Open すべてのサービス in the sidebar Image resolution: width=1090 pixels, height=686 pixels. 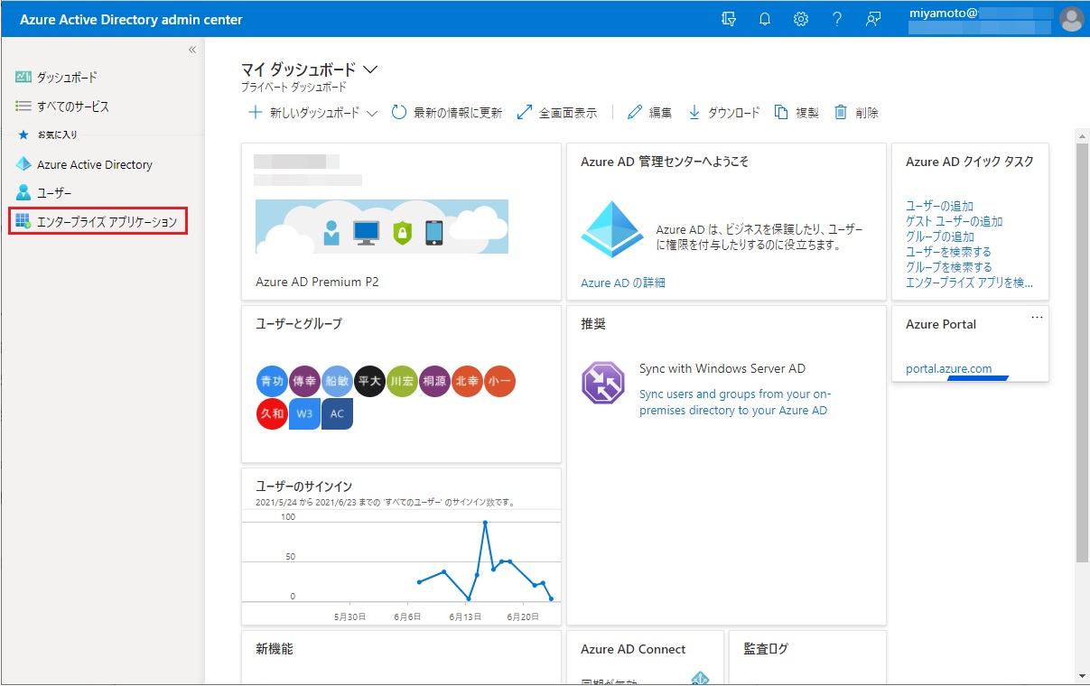[72, 107]
